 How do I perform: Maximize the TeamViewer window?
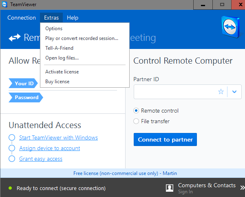click(x=222, y=5)
